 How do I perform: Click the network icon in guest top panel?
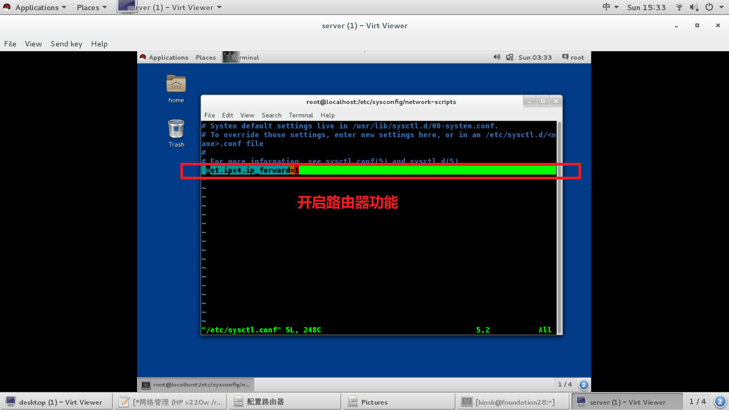[510, 57]
